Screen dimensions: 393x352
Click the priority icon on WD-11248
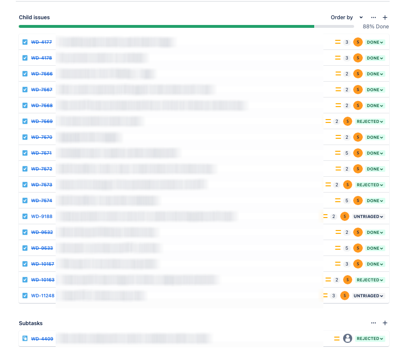[x=326, y=296]
